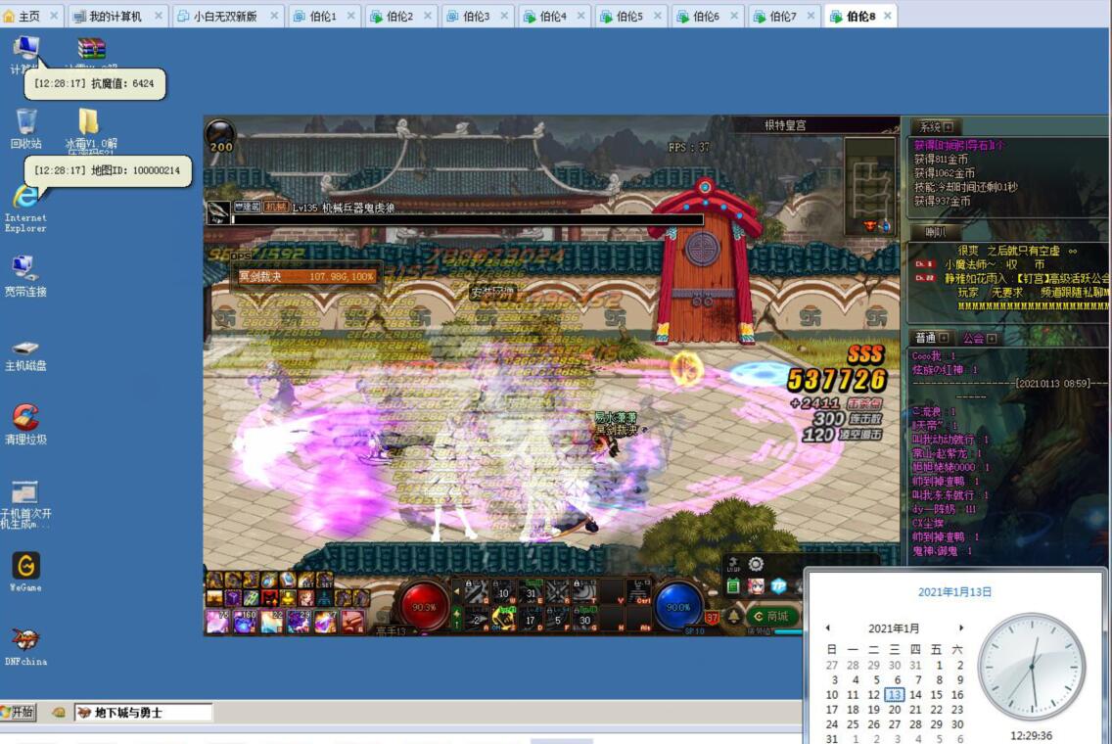Open the Computer (计算机) desktop icon
1112x744 pixels.
coord(25,48)
